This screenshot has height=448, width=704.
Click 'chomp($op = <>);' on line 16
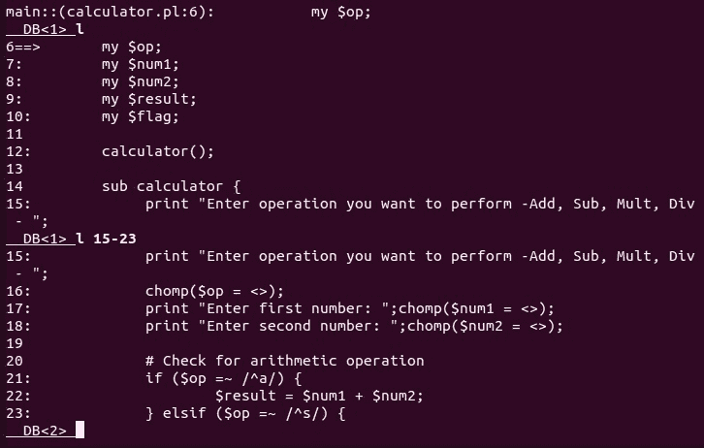(214, 291)
